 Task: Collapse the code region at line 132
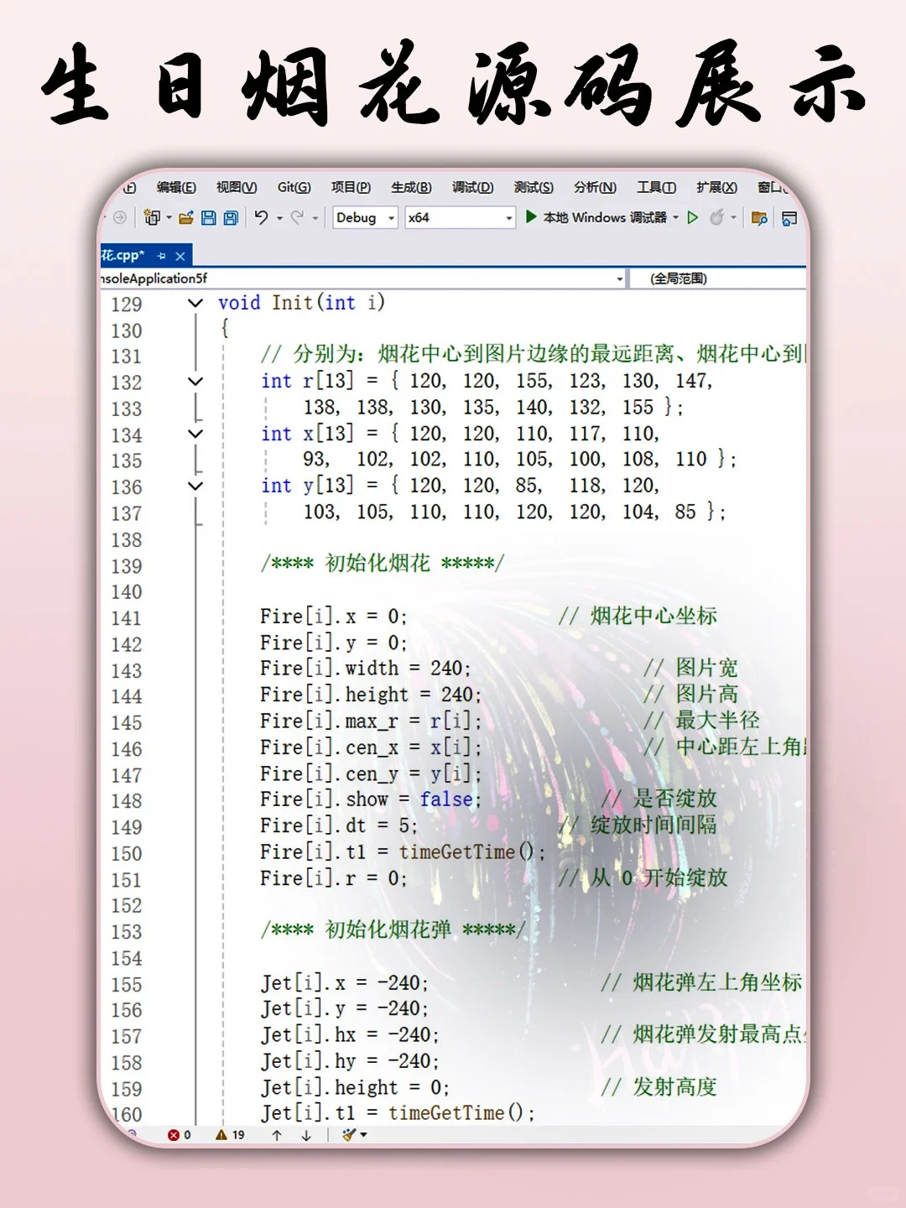(x=195, y=382)
